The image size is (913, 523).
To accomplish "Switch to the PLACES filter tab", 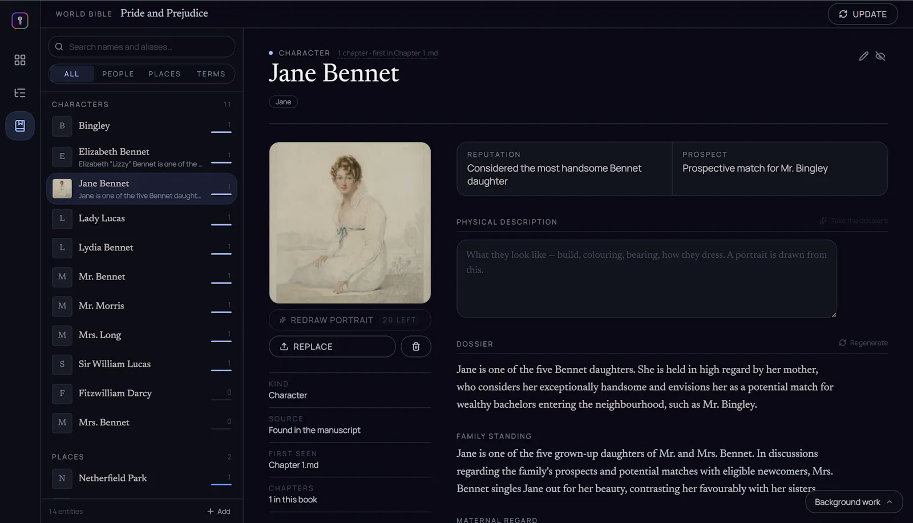I will pyautogui.click(x=164, y=74).
